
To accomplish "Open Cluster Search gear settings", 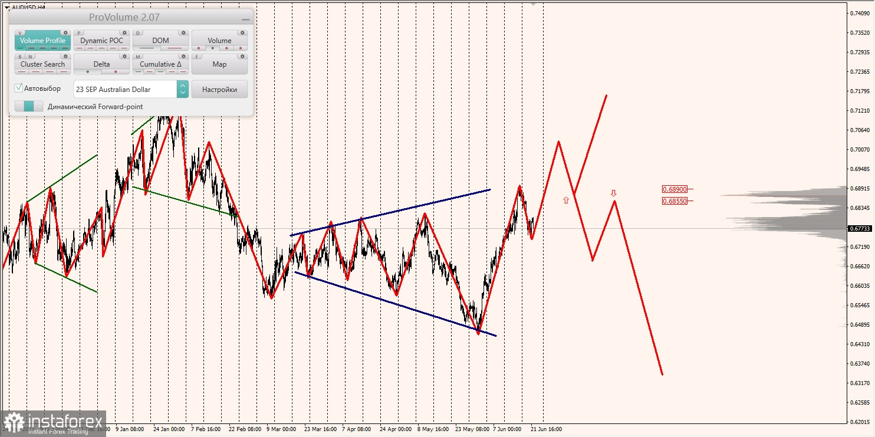I will pyautogui.click(x=65, y=57).
